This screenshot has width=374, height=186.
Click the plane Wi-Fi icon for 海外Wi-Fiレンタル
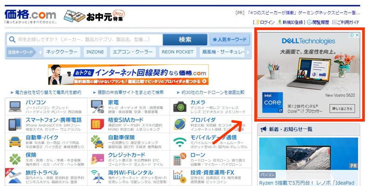(97, 177)
